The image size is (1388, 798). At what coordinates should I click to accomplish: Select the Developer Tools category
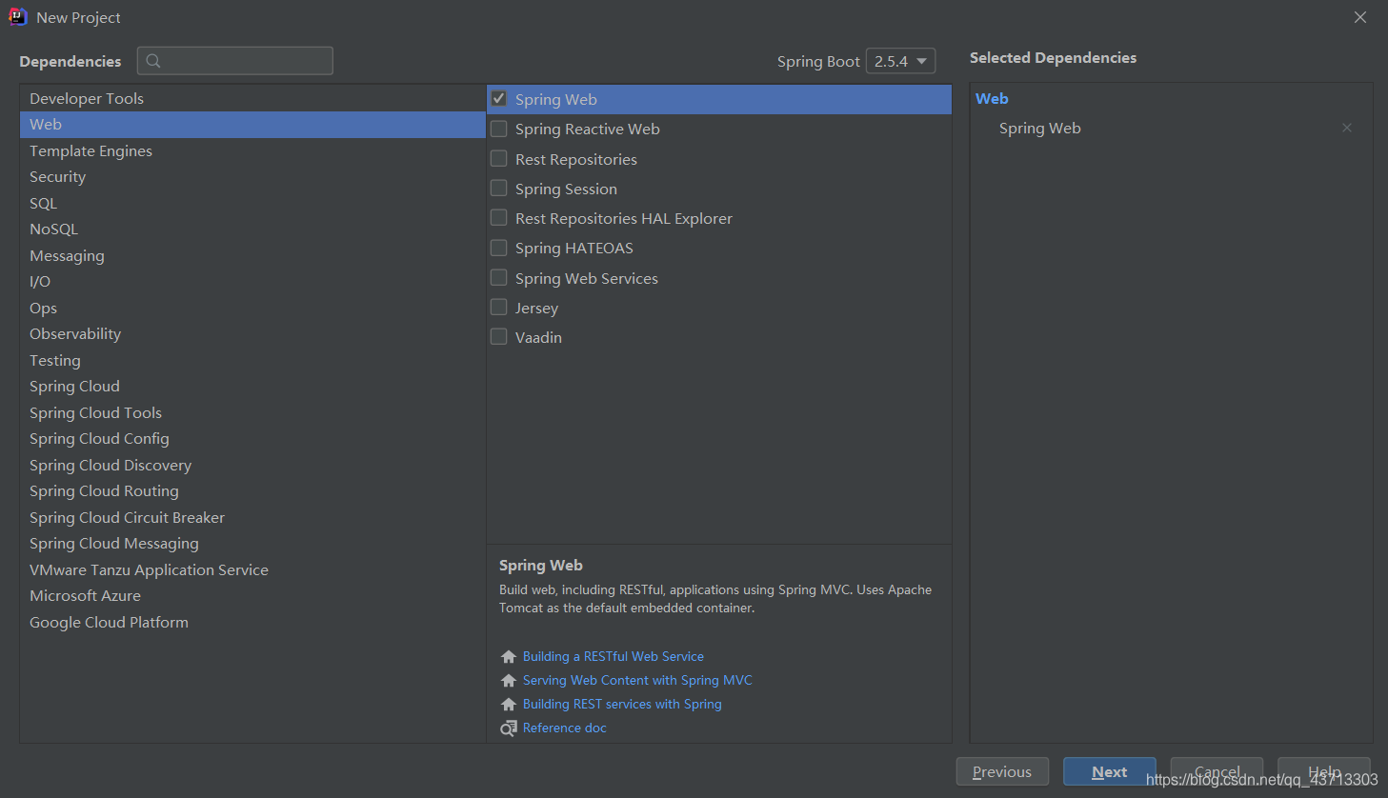point(252,98)
